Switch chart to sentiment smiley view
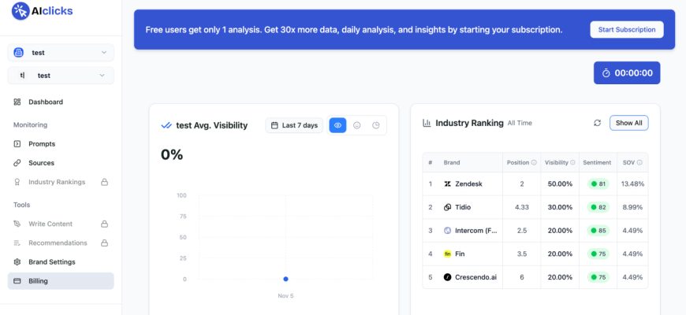This screenshot has height=315, width=686. click(356, 125)
